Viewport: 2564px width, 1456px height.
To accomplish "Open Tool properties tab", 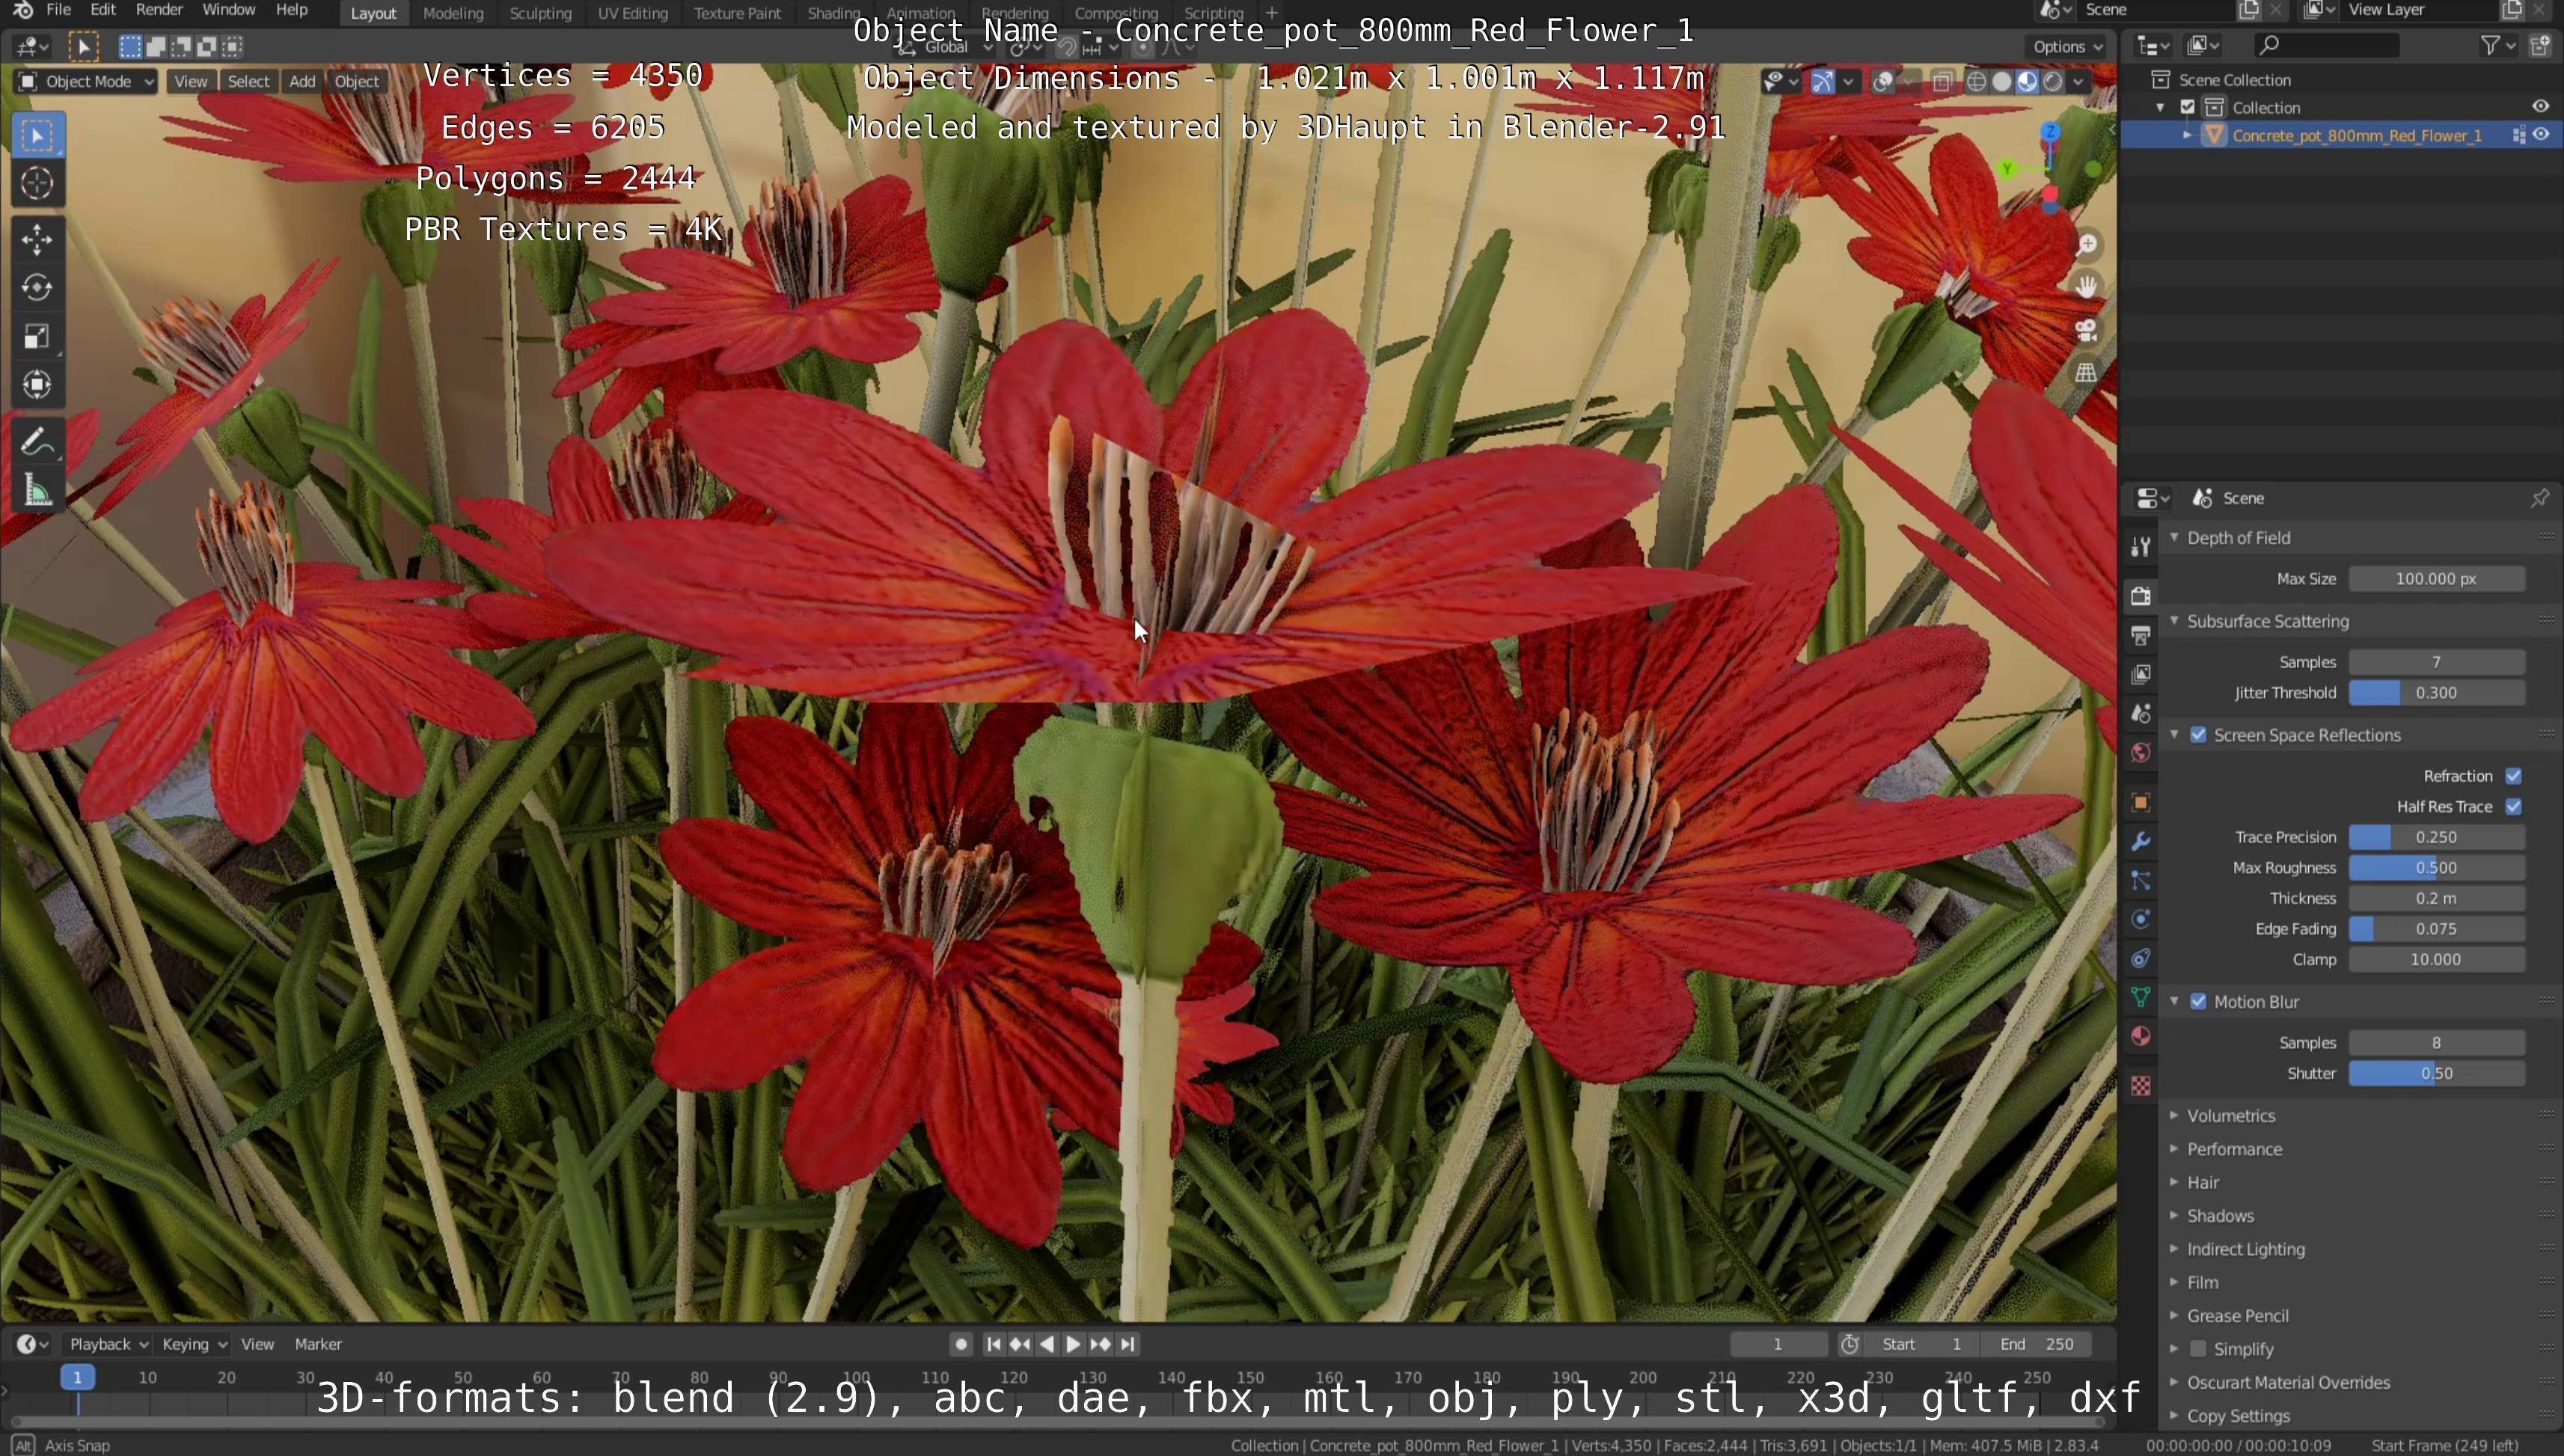I will 2140,546.
